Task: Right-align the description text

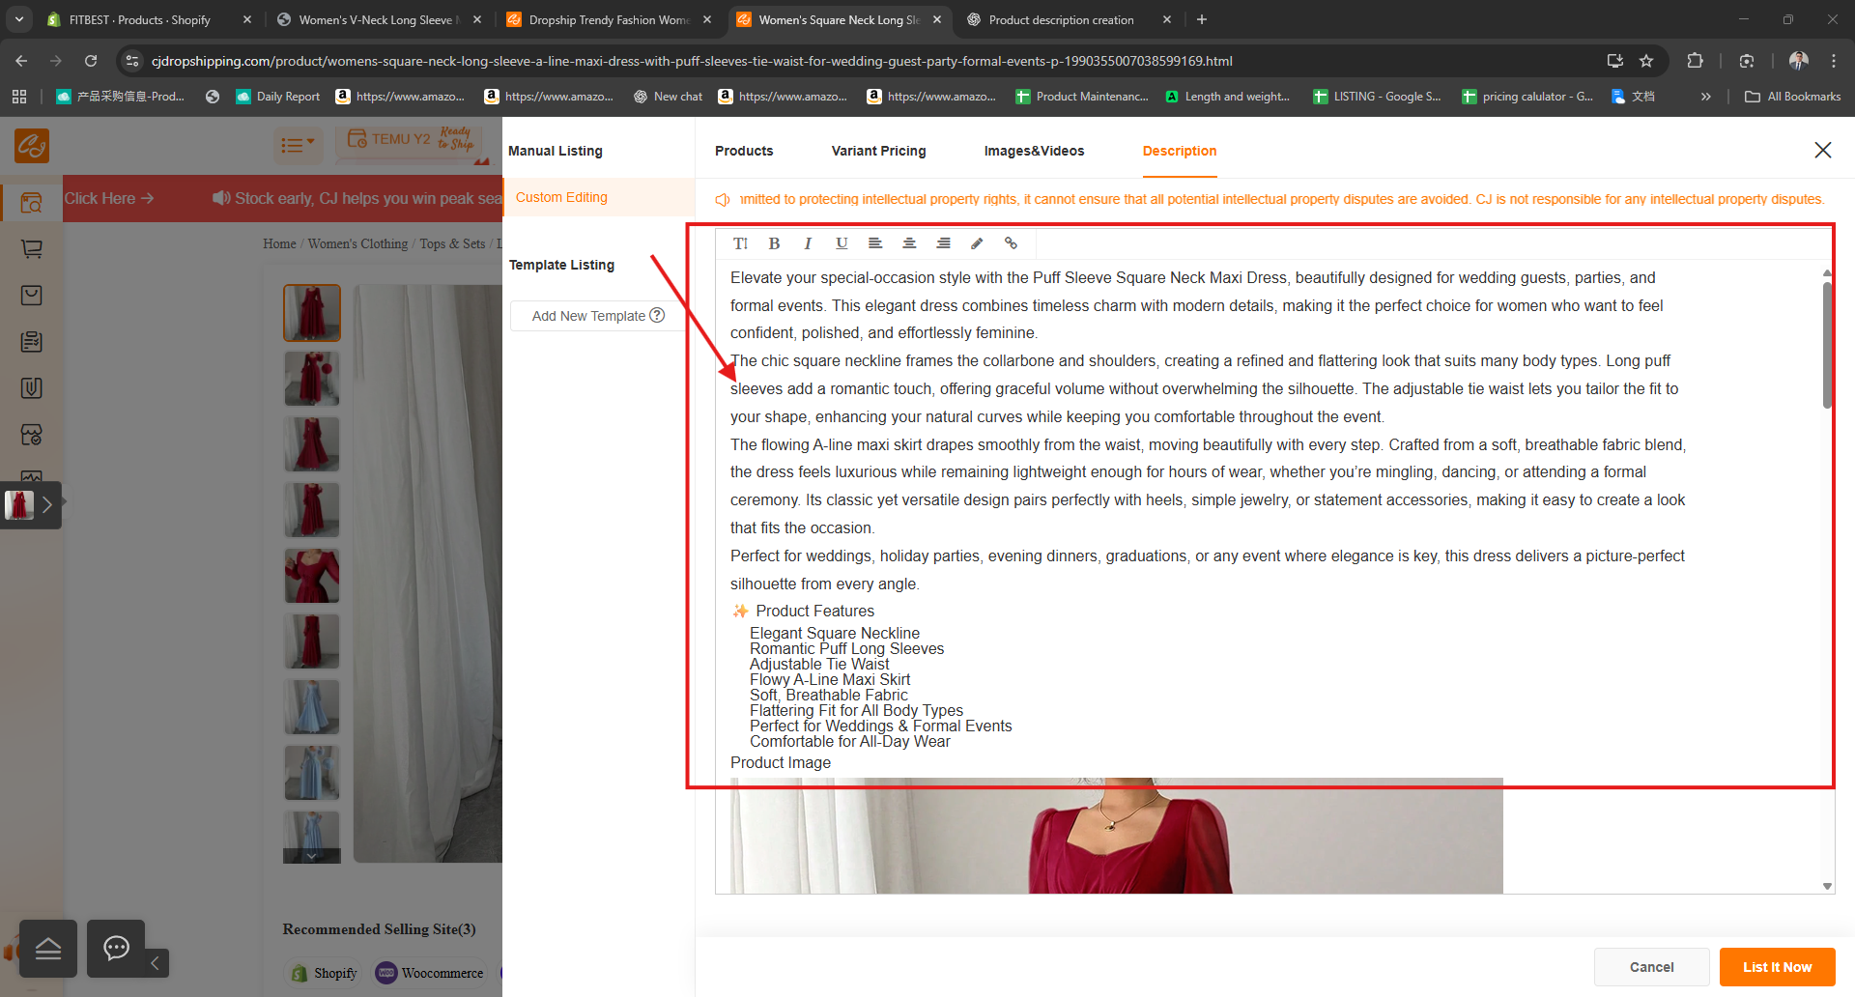Action: point(943,243)
